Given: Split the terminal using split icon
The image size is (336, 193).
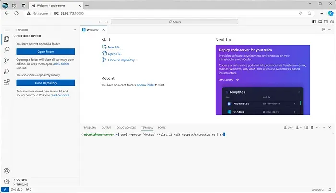Looking at the screenshot, I should click(x=306, y=127).
